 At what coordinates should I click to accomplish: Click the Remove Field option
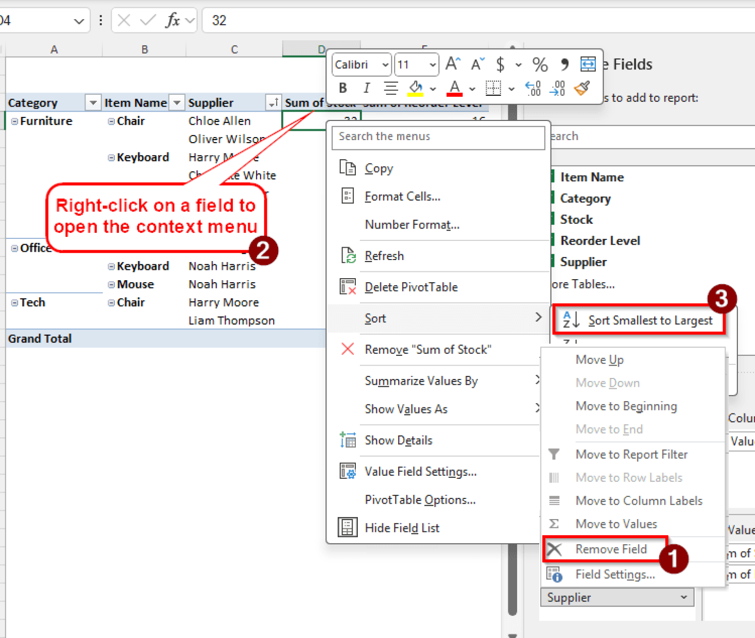click(x=611, y=549)
